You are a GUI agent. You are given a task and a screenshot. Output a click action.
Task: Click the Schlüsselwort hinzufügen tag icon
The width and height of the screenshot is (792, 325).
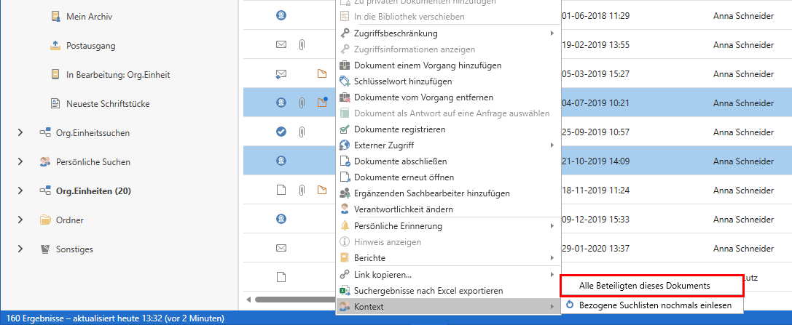(x=345, y=81)
